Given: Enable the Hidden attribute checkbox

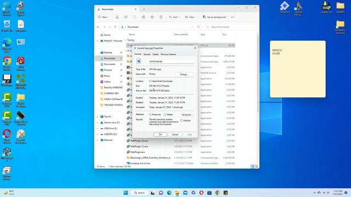Looking at the screenshot, I should [x=165, y=114].
